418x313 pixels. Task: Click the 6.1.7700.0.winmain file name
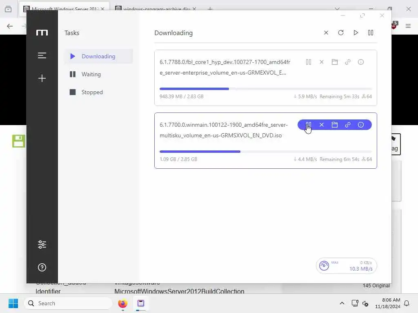[x=224, y=130]
